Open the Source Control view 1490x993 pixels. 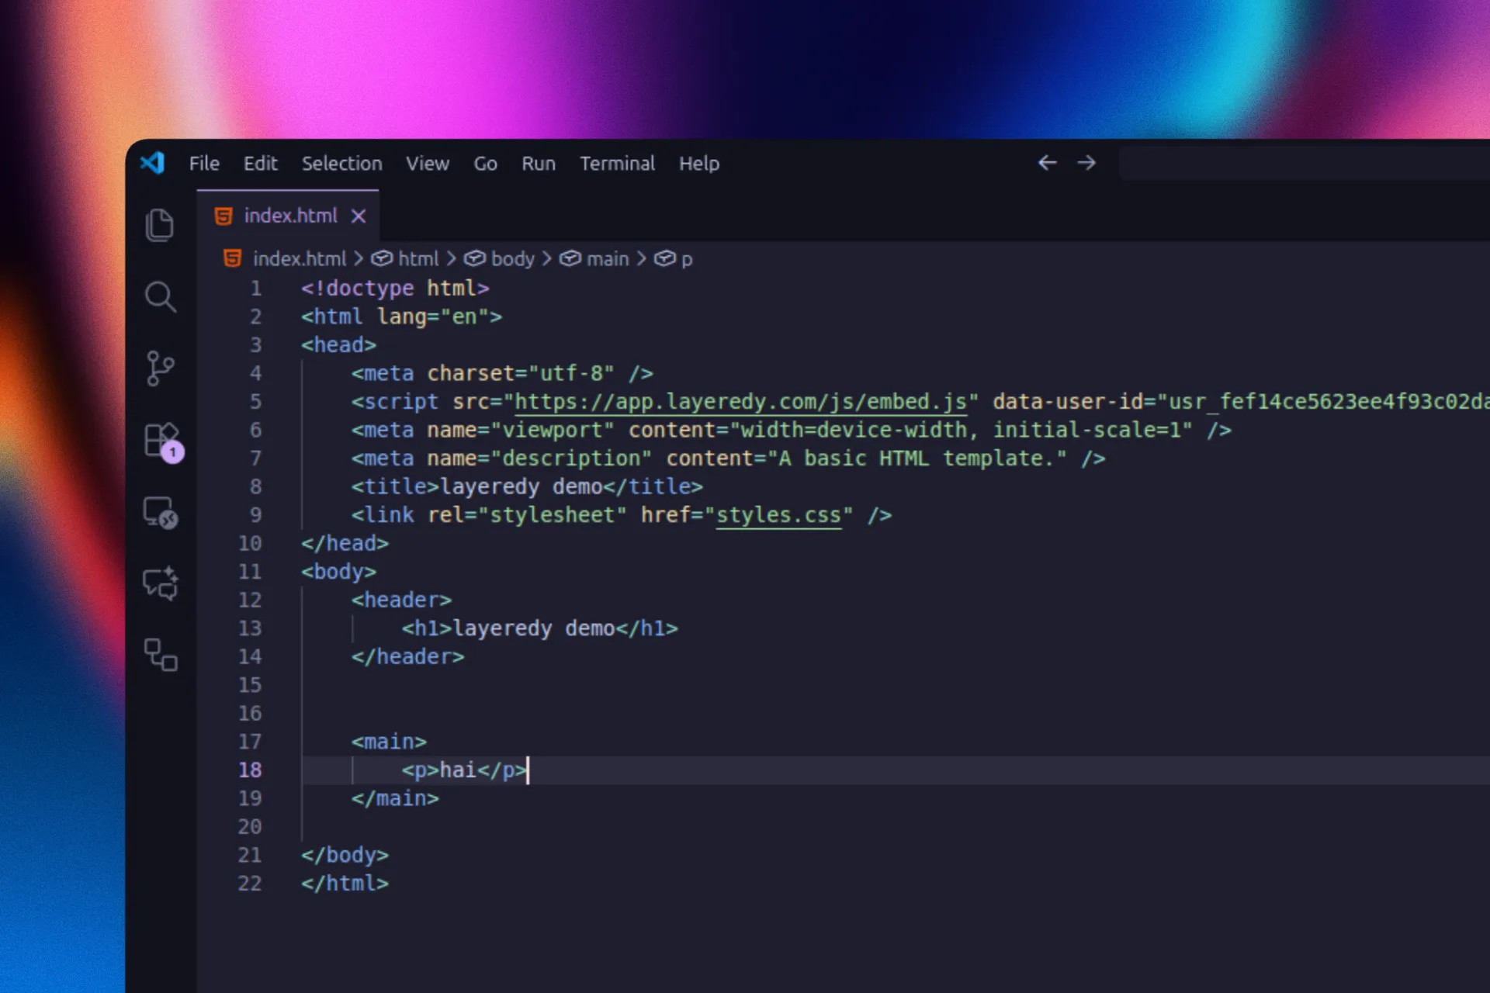click(160, 368)
